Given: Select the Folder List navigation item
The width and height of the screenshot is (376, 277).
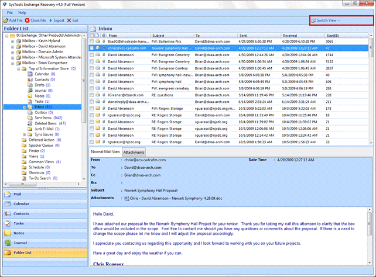Looking at the screenshot, I should click(45, 252).
